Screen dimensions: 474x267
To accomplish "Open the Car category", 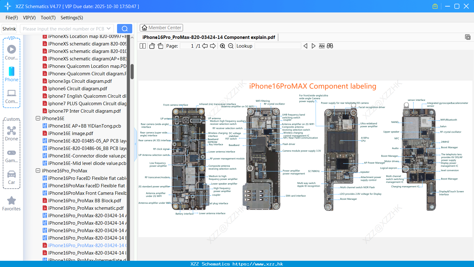I will 12,177.
